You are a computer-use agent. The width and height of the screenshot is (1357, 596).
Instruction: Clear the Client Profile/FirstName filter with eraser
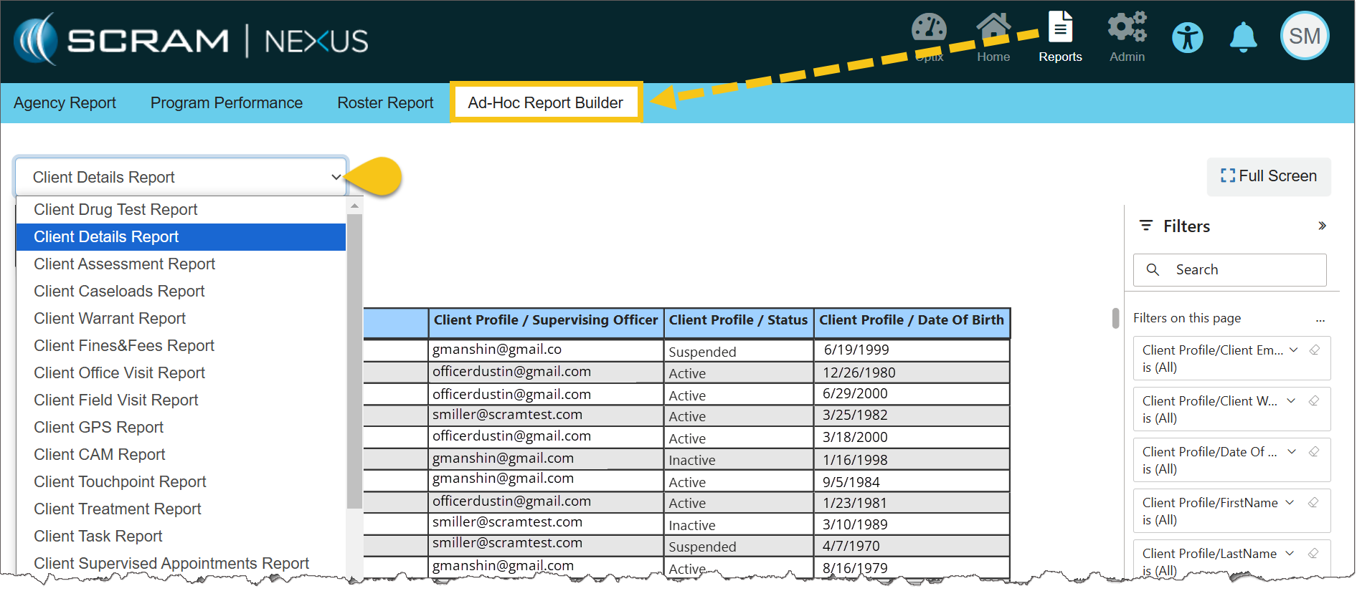(1313, 503)
